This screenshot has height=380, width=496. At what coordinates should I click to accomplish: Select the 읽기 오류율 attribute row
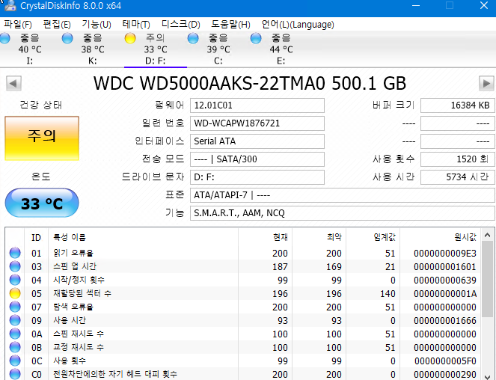point(243,253)
